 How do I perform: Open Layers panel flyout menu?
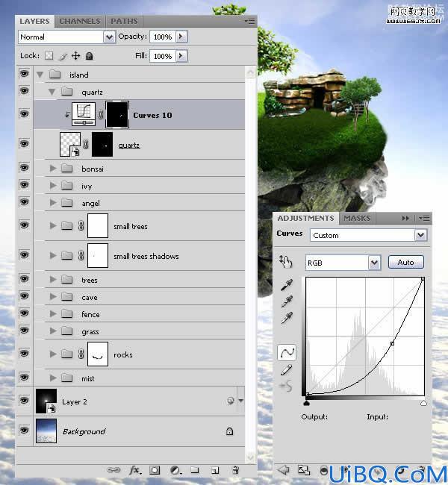pos(250,21)
